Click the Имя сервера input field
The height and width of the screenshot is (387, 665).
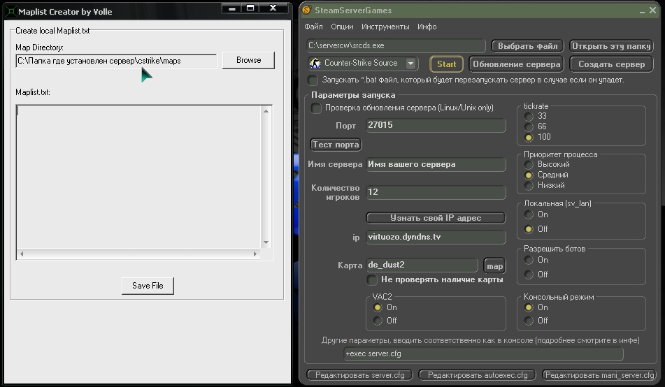436,164
